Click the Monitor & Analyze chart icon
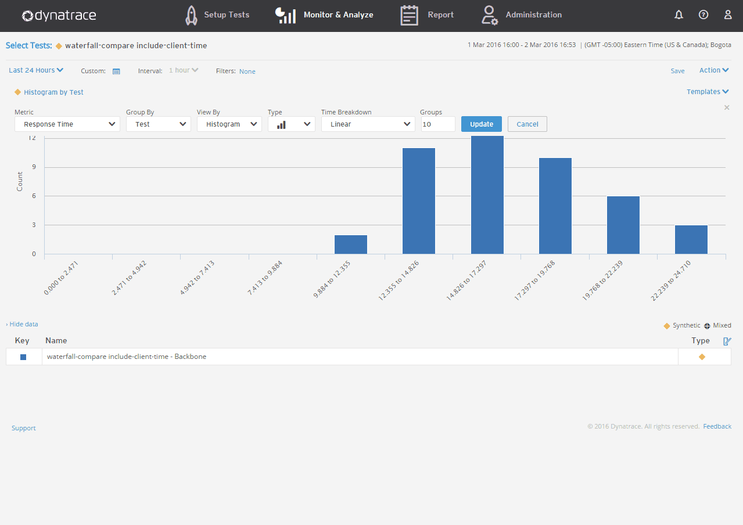The height and width of the screenshot is (525, 743). (x=285, y=15)
